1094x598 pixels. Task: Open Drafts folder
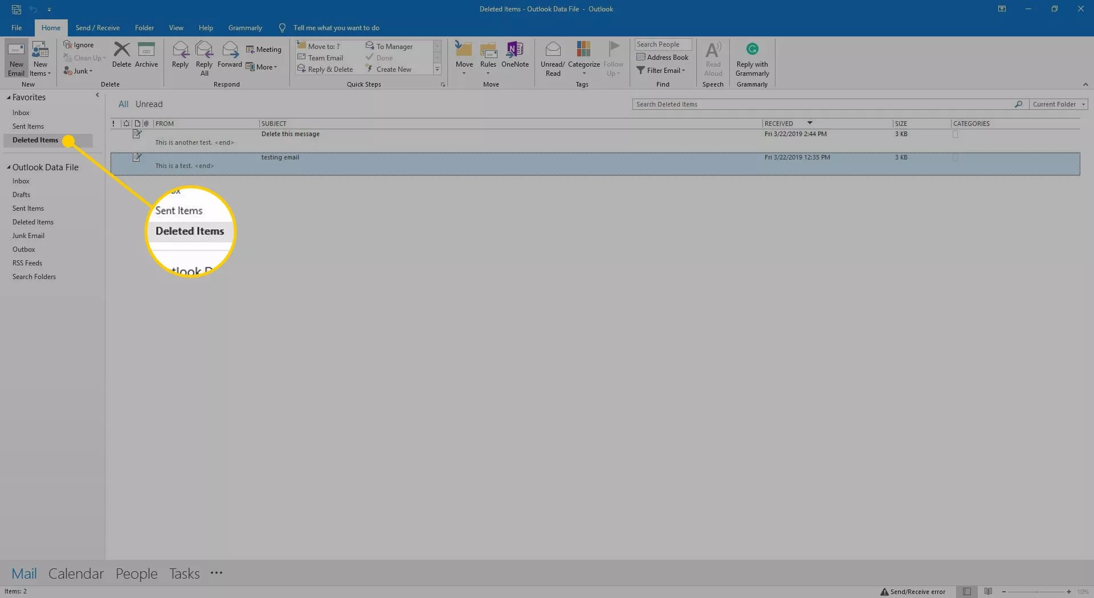click(21, 195)
